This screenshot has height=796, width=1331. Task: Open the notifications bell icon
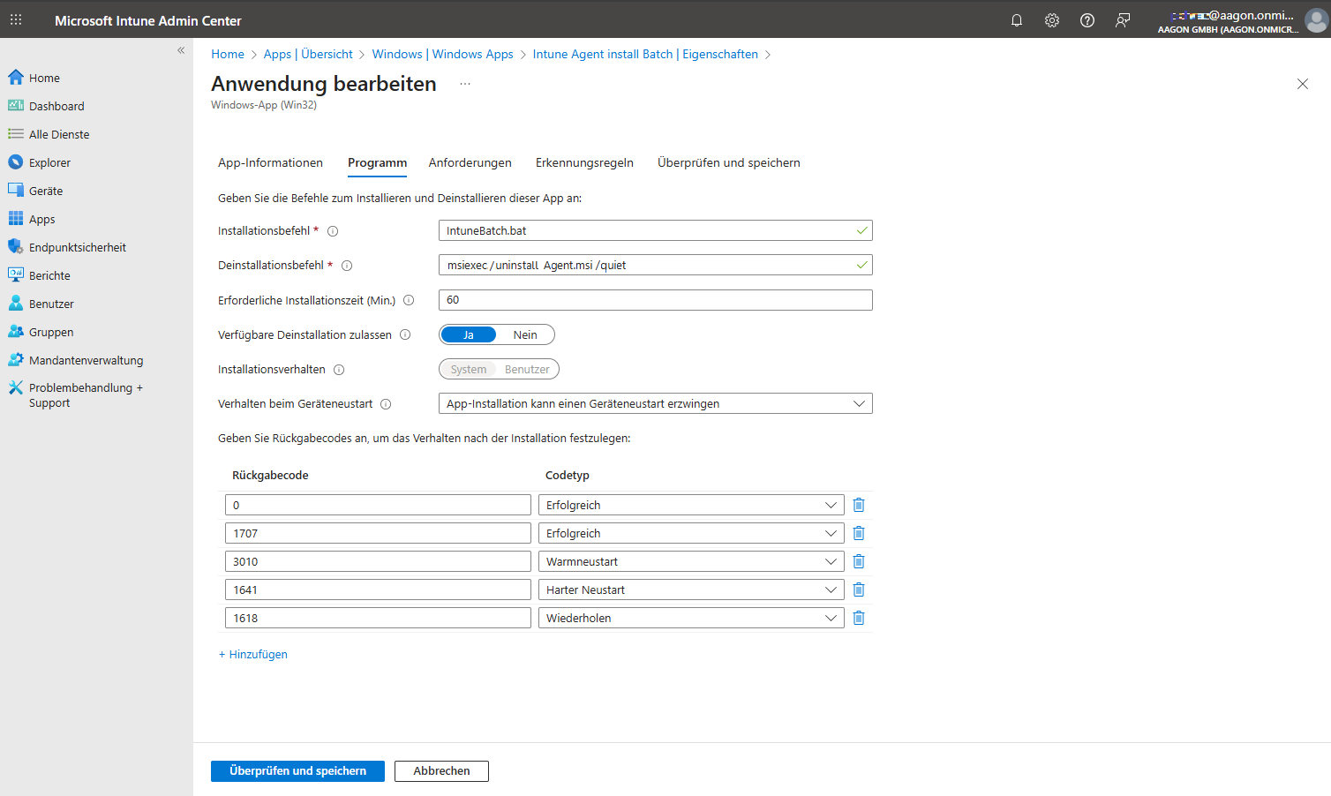(x=1017, y=20)
